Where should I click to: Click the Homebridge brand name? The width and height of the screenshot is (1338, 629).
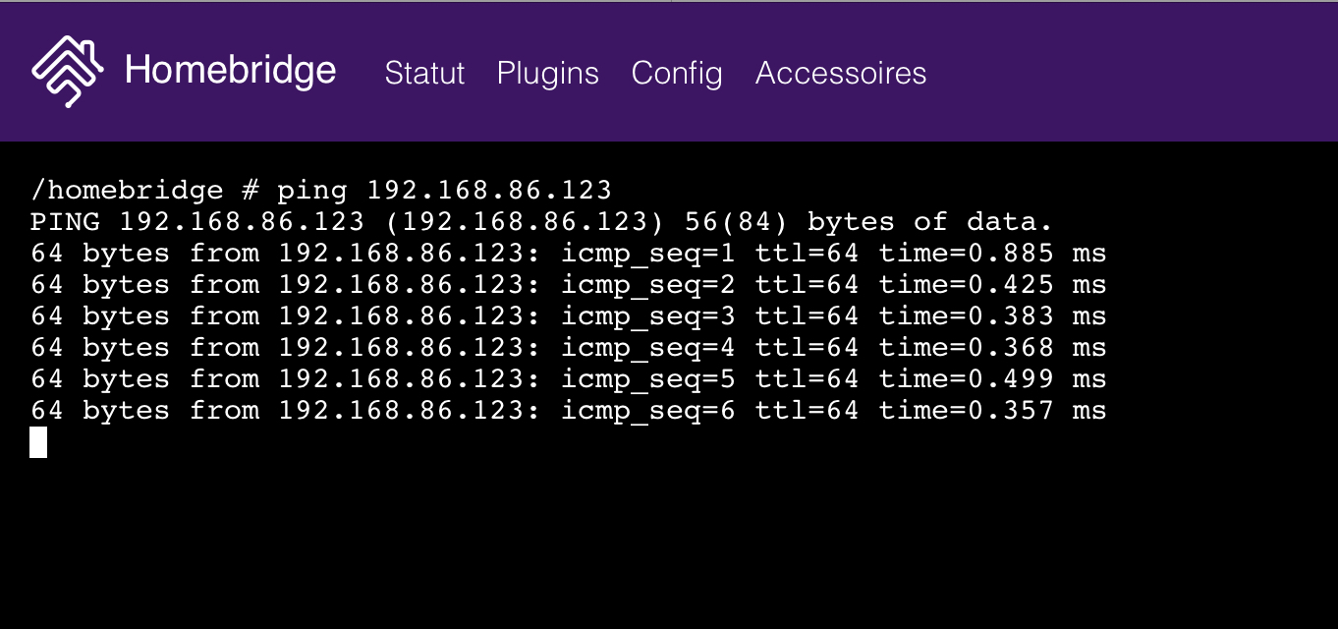coord(229,70)
